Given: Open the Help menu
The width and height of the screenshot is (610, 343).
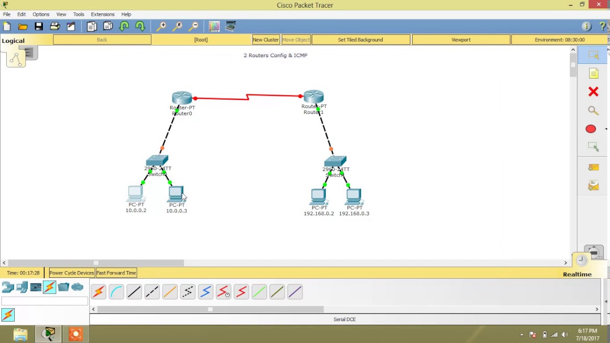Looking at the screenshot, I should [x=126, y=14].
